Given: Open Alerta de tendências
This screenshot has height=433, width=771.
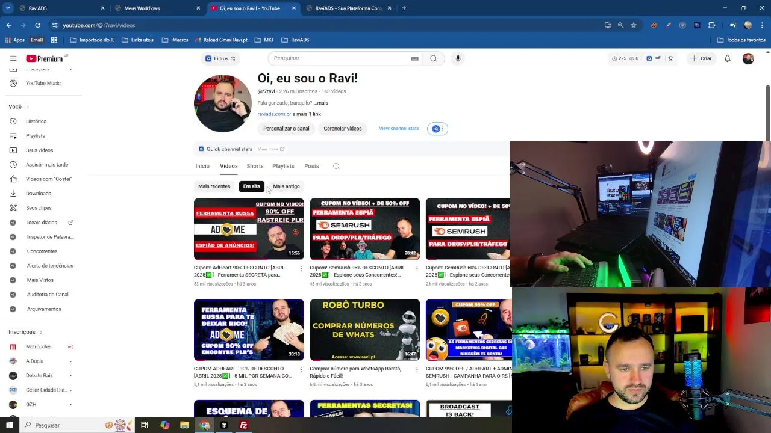Looking at the screenshot, I should [x=49, y=266].
